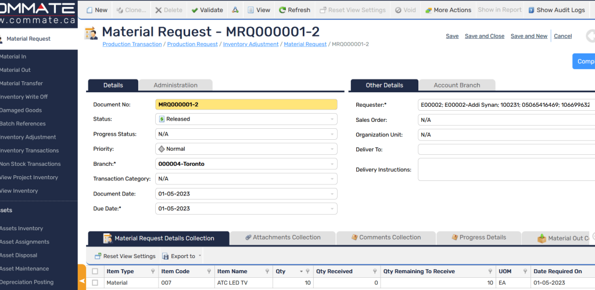Click the Material Request icon beside the page title
Screen dimensions: 595x290
[91, 33]
